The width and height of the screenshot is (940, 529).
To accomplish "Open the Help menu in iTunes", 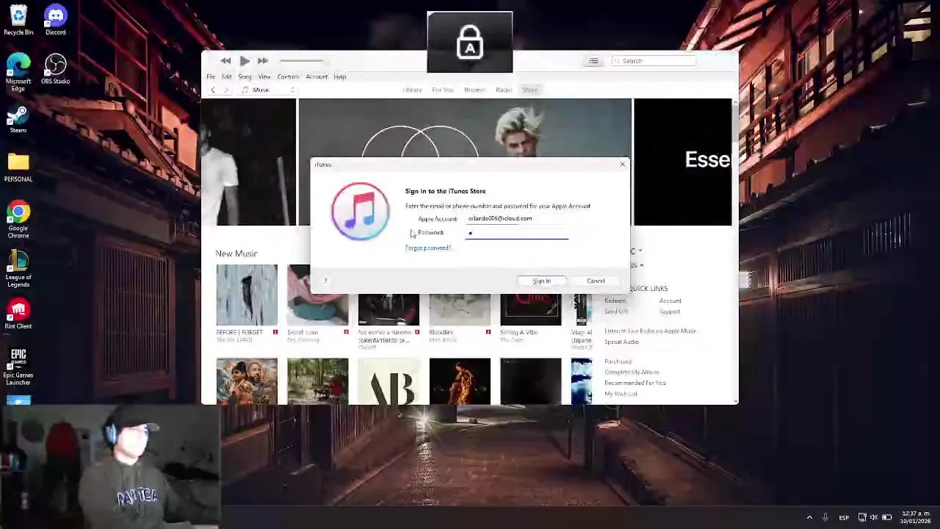I will [x=340, y=76].
